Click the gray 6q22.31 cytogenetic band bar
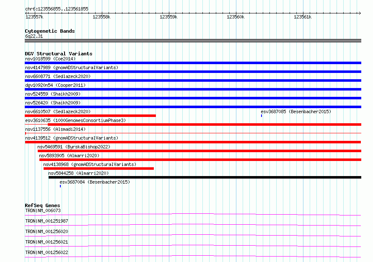This screenshot has width=373, height=262. pyautogui.click(x=193, y=41)
